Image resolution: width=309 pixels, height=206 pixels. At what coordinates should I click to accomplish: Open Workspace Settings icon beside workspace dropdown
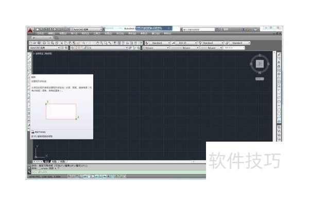click(62, 48)
